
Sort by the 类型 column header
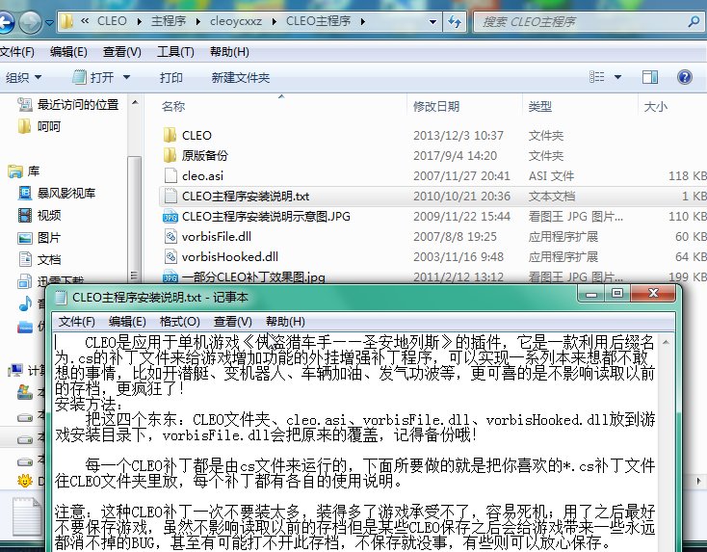(540, 106)
